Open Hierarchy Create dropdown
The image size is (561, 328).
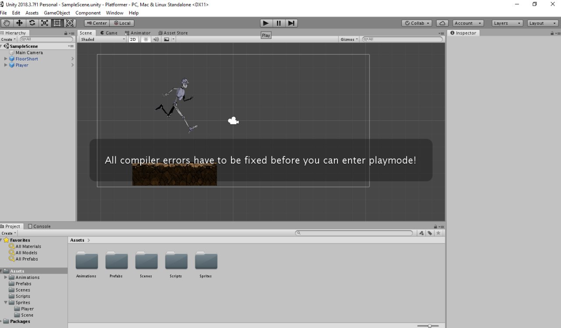(9, 39)
